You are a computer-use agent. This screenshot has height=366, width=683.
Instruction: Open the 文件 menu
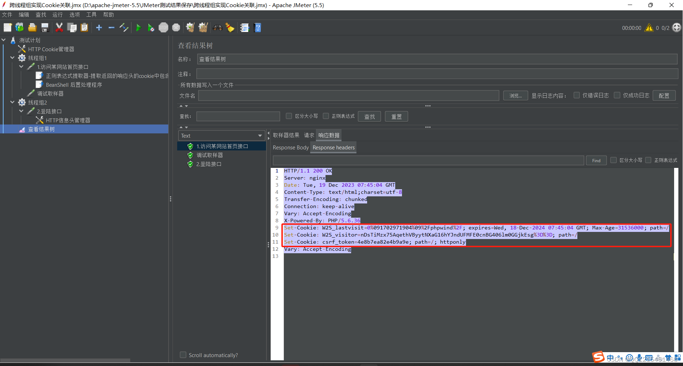tap(7, 15)
